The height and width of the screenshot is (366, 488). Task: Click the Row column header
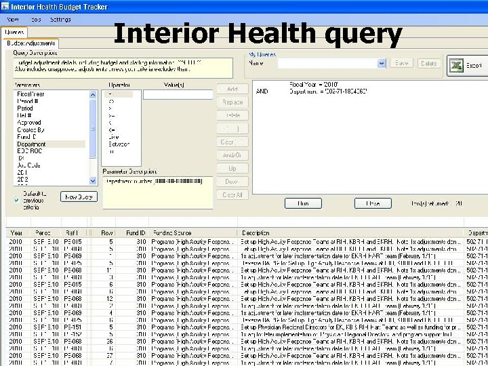[x=104, y=232]
